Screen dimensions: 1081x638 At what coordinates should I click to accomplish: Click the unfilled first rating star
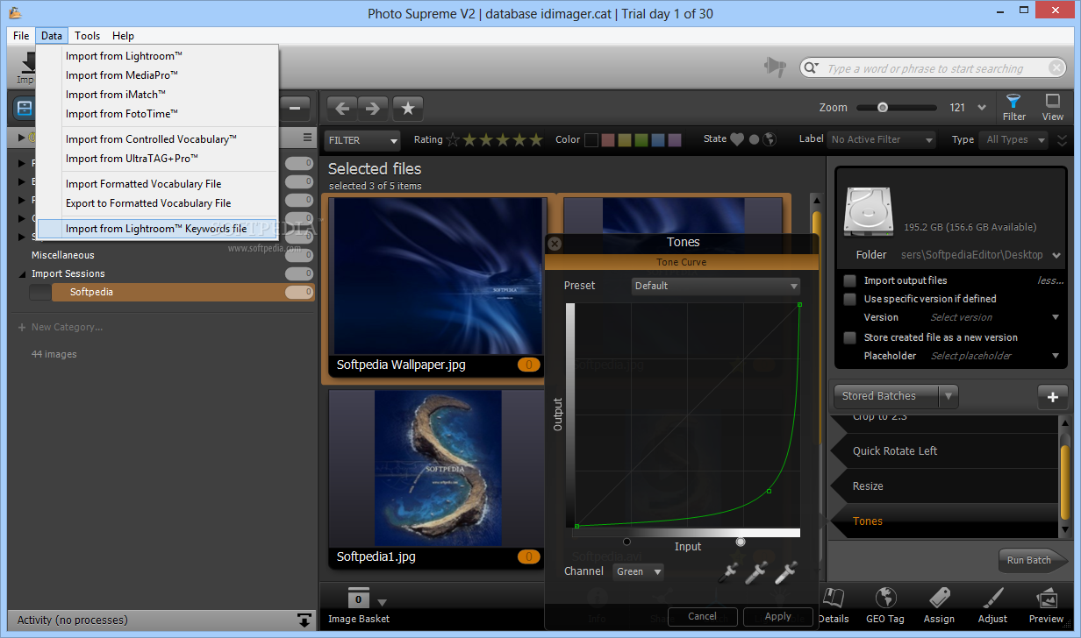453,139
